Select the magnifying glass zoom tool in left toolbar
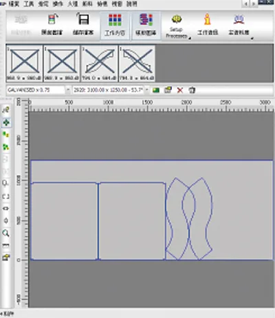 pos(5,233)
